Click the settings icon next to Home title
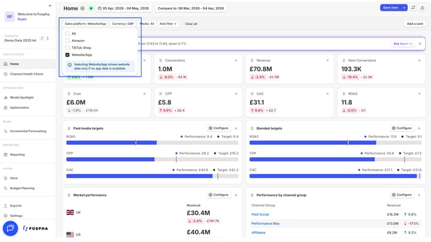The height and width of the screenshot is (242, 431). [82, 8]
